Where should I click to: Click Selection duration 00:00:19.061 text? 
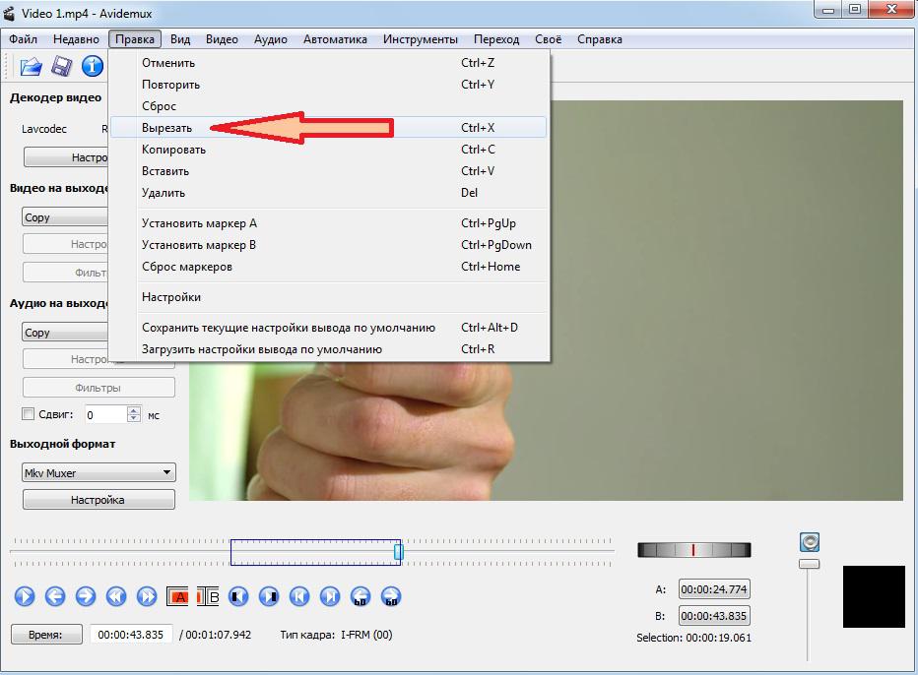[718, 638]
